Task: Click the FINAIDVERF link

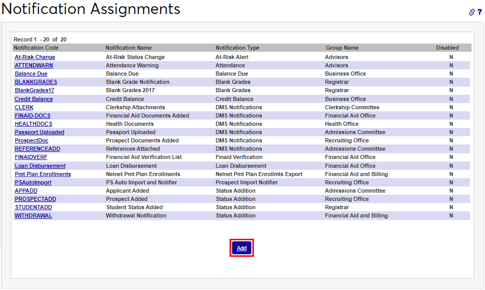Action: (31, 157)
